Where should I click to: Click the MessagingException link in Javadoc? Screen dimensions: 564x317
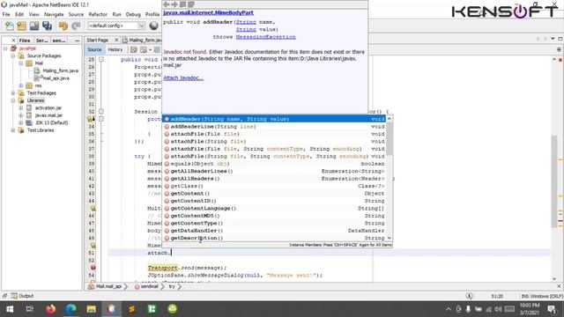[x=266, y=37]
